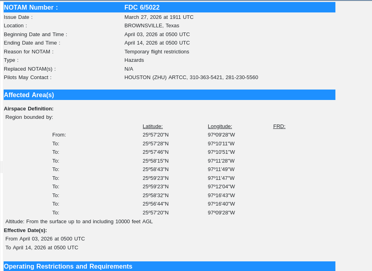Screen dimensions: 372x271
Task: Select latitude 25º59'23"N beside longitude 97º11'47"W
Action: pos(156,178)
